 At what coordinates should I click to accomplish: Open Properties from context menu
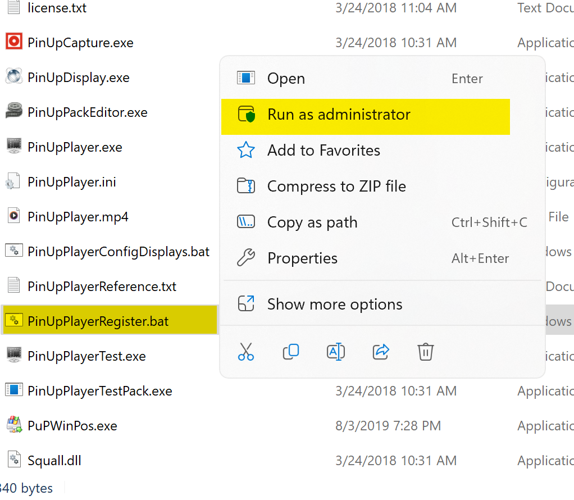tap(302, 258)
